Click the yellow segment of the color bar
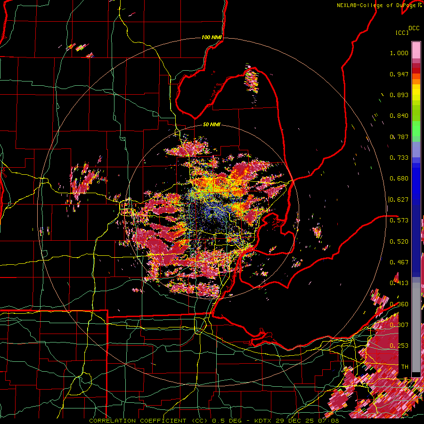The image size is (424, 424). pyautogui.click(x=416, y=92)
